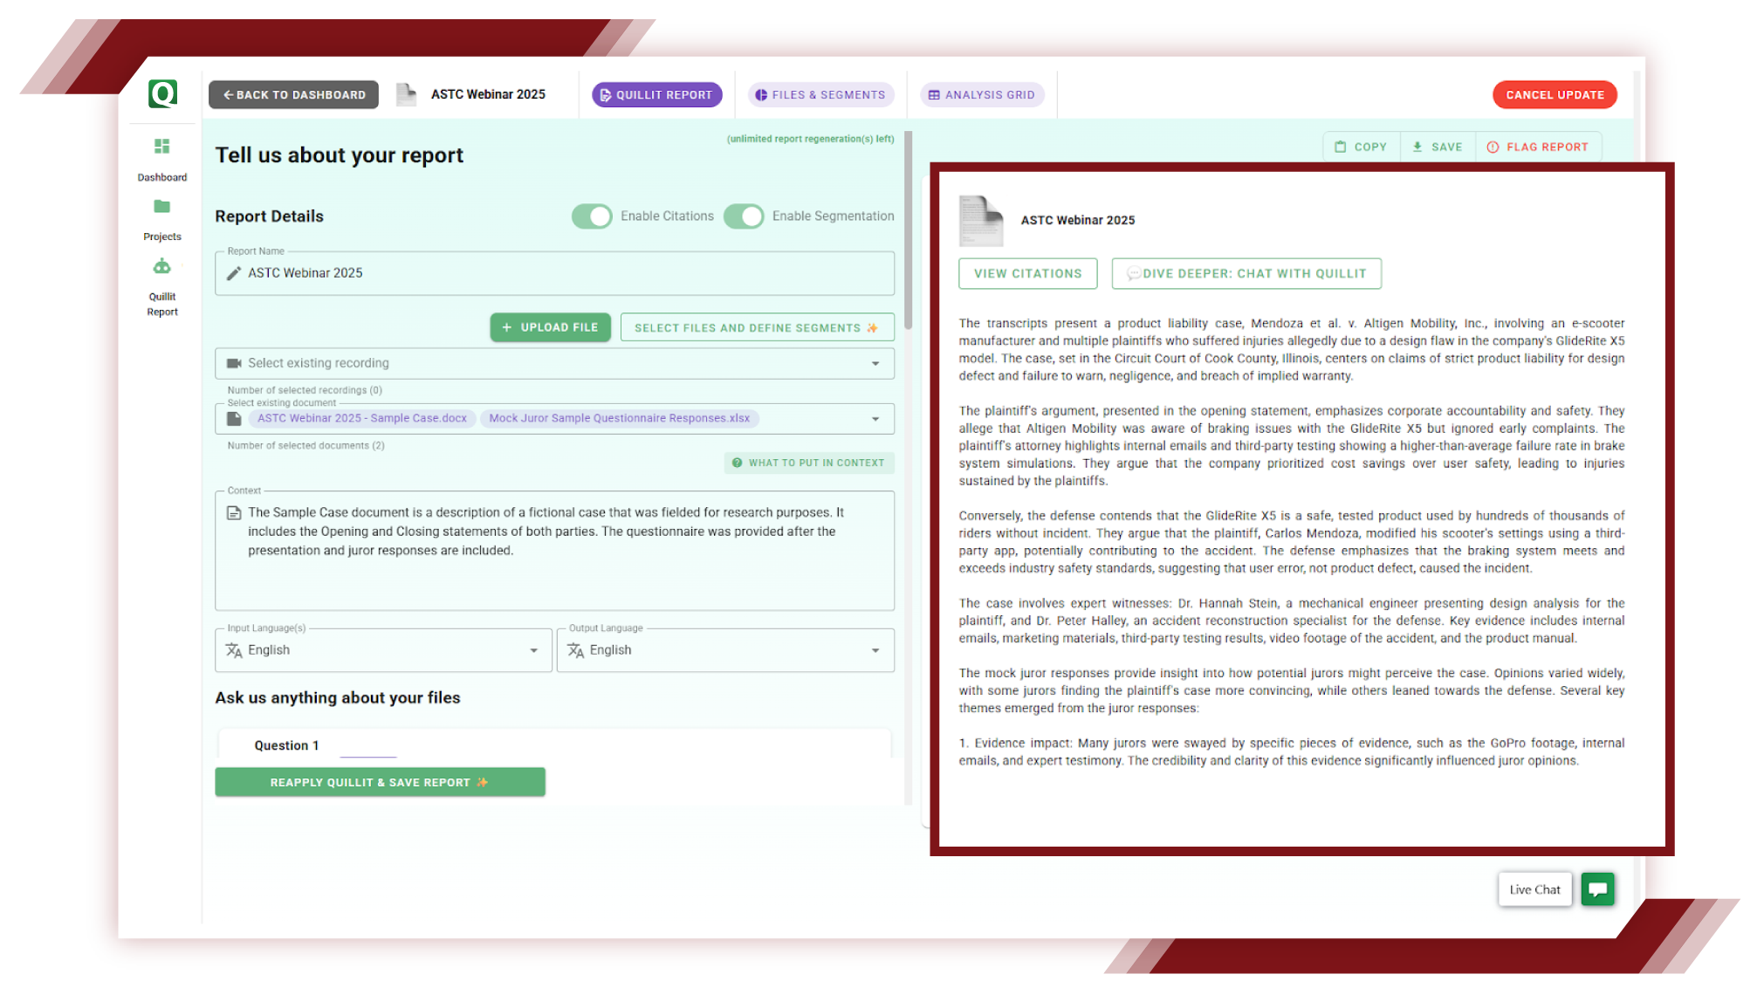Switch to Analysis Grid tab
This screenshot has height=988, width=1757.
pos(982,95)
